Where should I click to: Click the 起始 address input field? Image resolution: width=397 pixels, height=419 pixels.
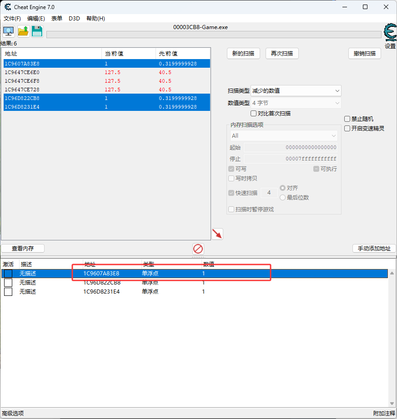pos(290,147)
